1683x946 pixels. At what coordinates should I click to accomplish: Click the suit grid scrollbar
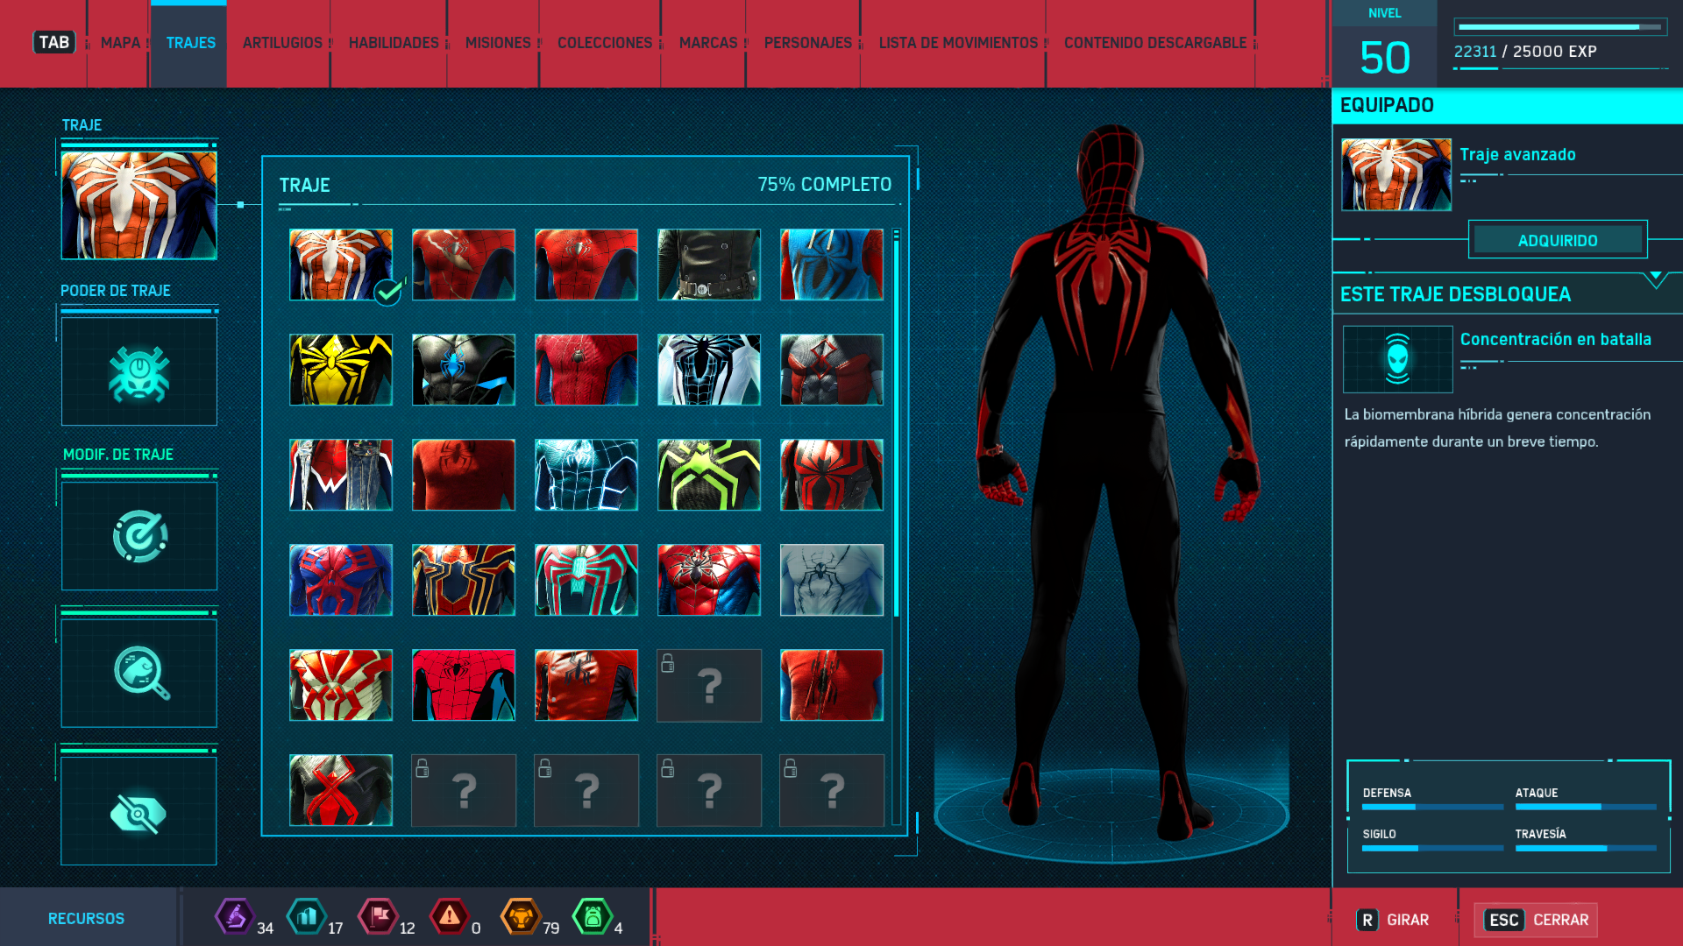(896, 526)
